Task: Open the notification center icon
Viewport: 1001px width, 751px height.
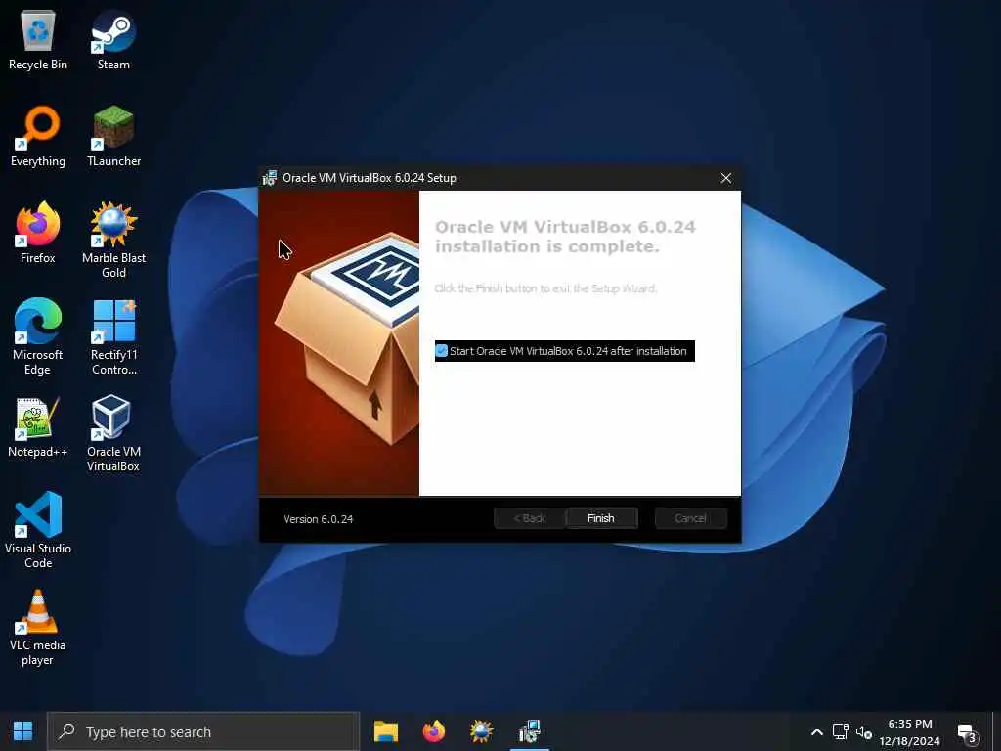Action: click(x=968, y=733)
